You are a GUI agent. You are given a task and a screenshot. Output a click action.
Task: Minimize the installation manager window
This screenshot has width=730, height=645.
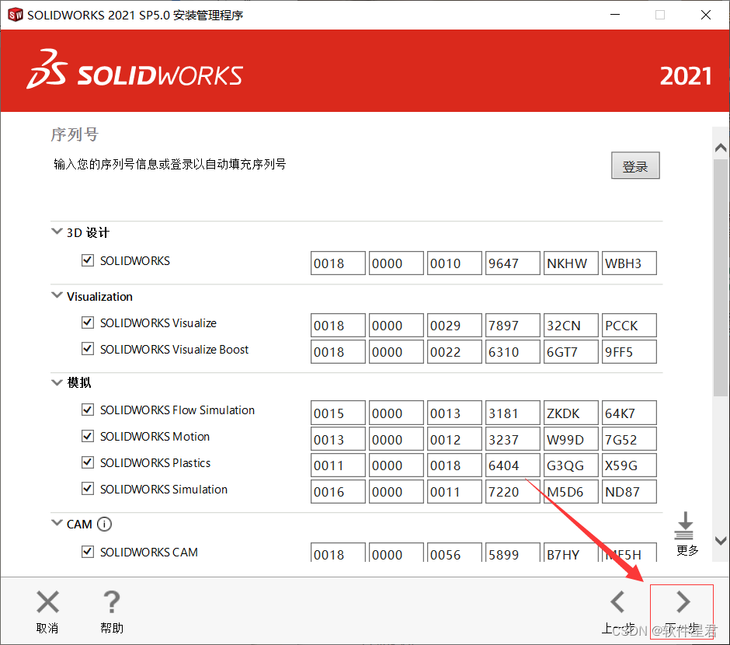tap(615, 15)
